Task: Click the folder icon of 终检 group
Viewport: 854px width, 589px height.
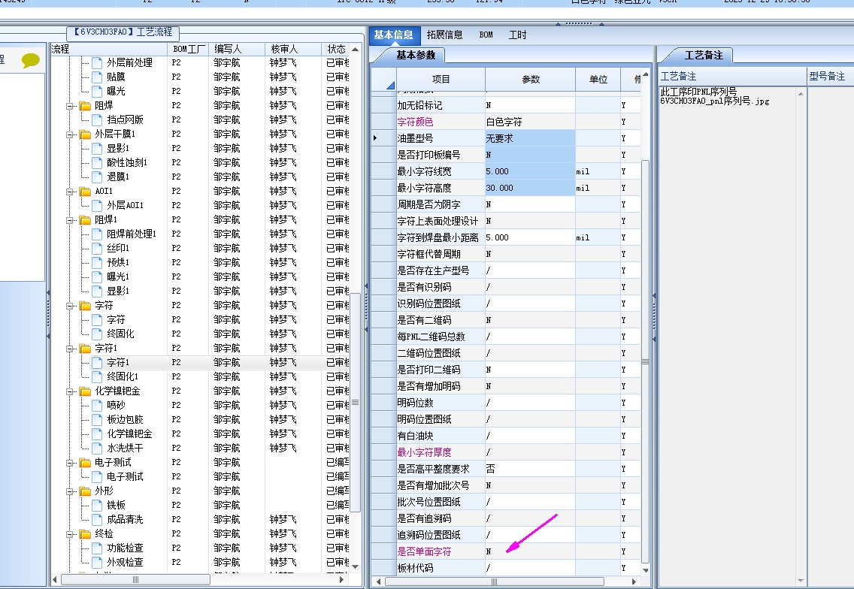Action: click(x=85, y=534)
